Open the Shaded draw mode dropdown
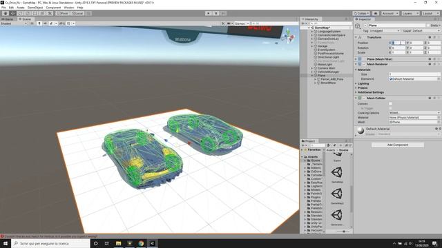The height and width of the screenshot is (248, 442). [14, 23]
